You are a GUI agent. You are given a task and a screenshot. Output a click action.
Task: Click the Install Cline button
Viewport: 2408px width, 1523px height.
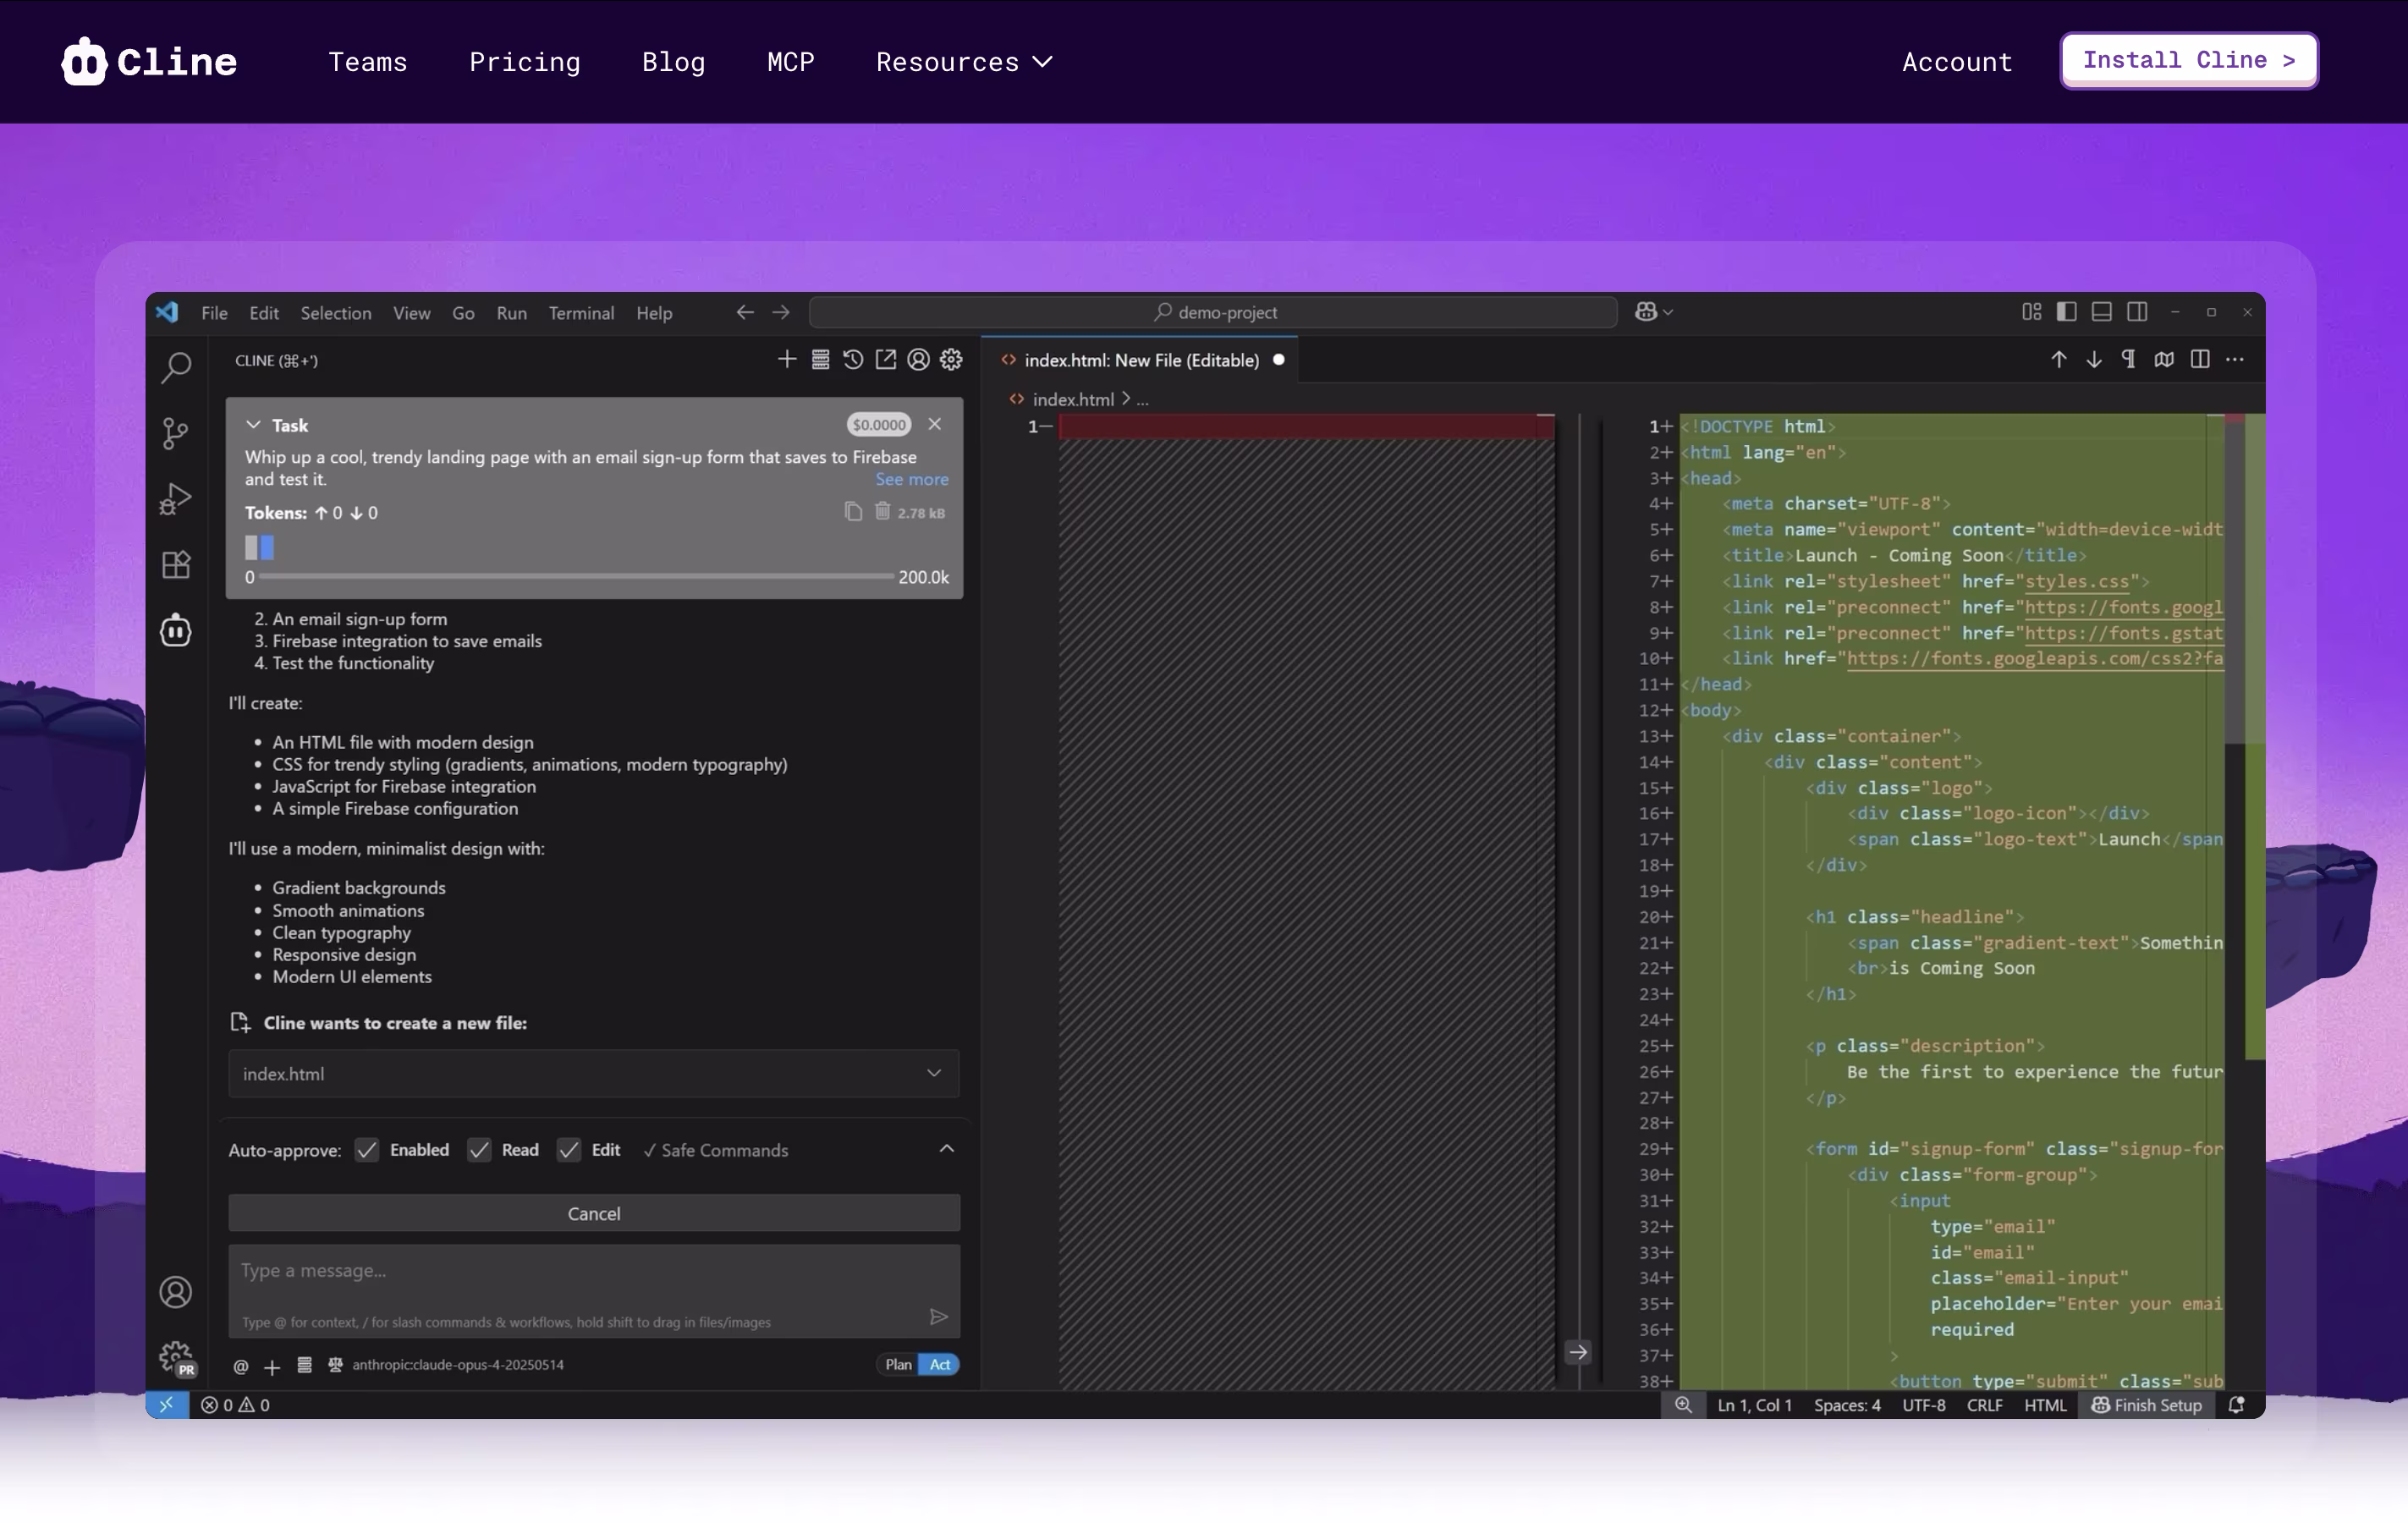(x=2188, y=60)
